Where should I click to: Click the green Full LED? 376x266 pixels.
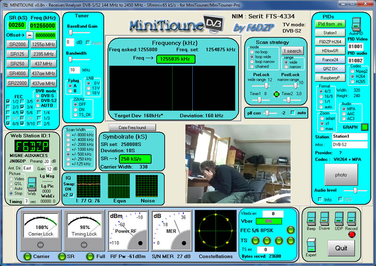90,257
